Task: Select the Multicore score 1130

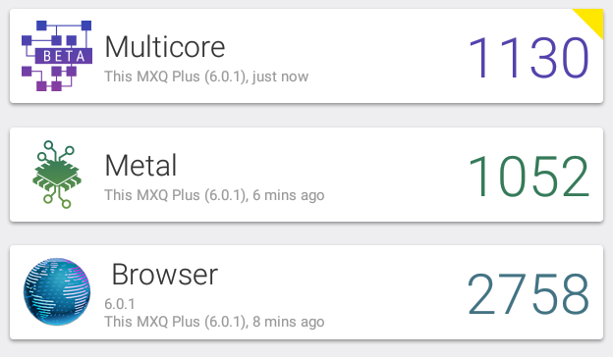Action: 529,58
